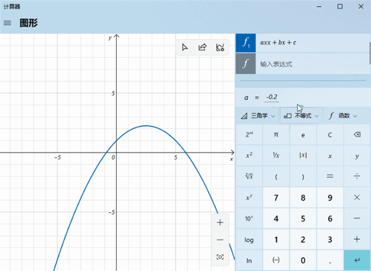The width and height of the screenshot is (371, 271).
Task: Zoom out of the graph
Action: coord(220,240)
